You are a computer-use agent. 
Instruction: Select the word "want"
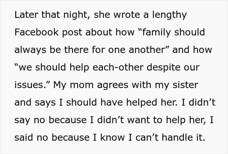click(138, 120)
